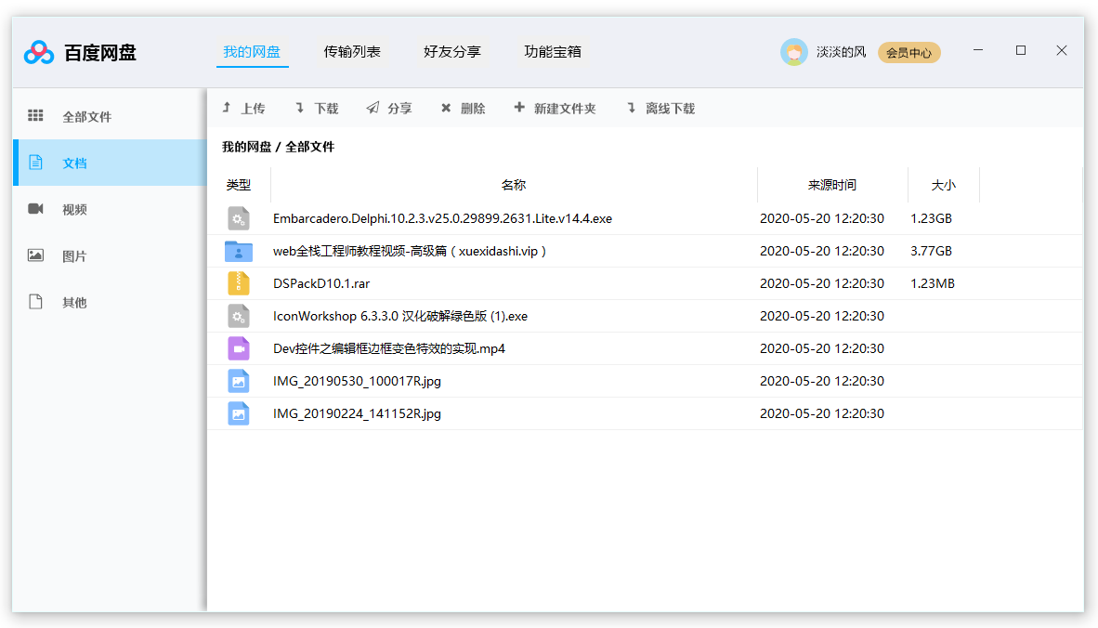Image resolution: width=1098 pixels, height=628 pixels.
Task: Click the Baidu Netdisk logo icon
Action: tap(38, 53)
